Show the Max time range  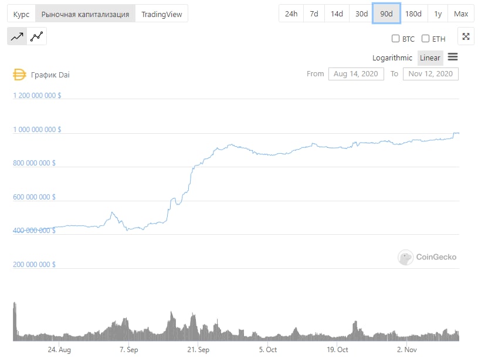tap(461, 13)
